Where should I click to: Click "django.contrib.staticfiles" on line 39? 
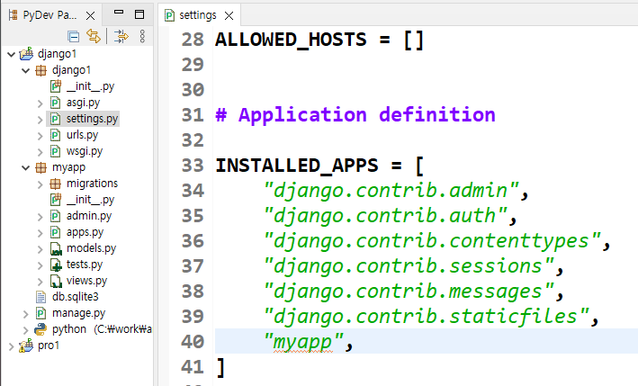[427, 317]
